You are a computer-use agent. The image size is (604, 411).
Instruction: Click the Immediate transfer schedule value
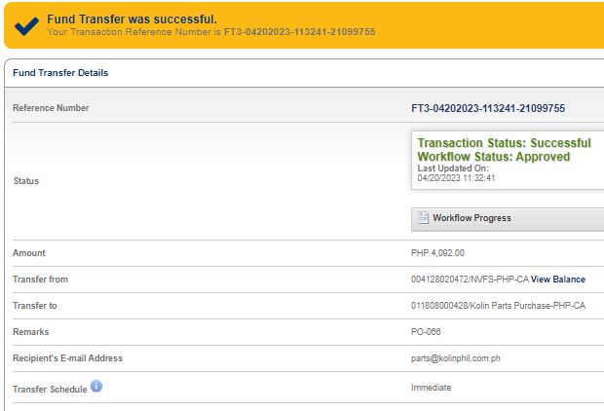point(432,388)
